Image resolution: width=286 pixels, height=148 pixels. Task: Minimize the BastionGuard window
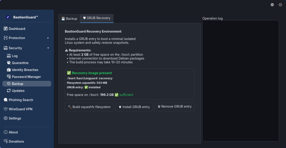point(272,5)
